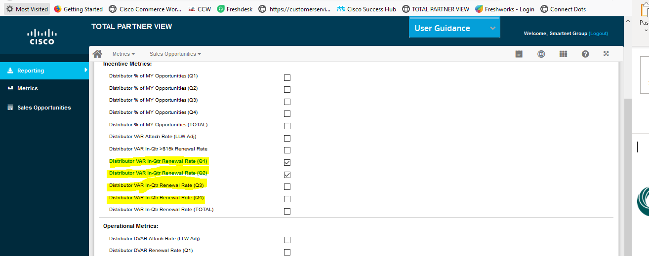Screen dimensions: 649x256
Task: Check Distributor % of MY Opportunities (Q1)
Action: tap(287, 77)
